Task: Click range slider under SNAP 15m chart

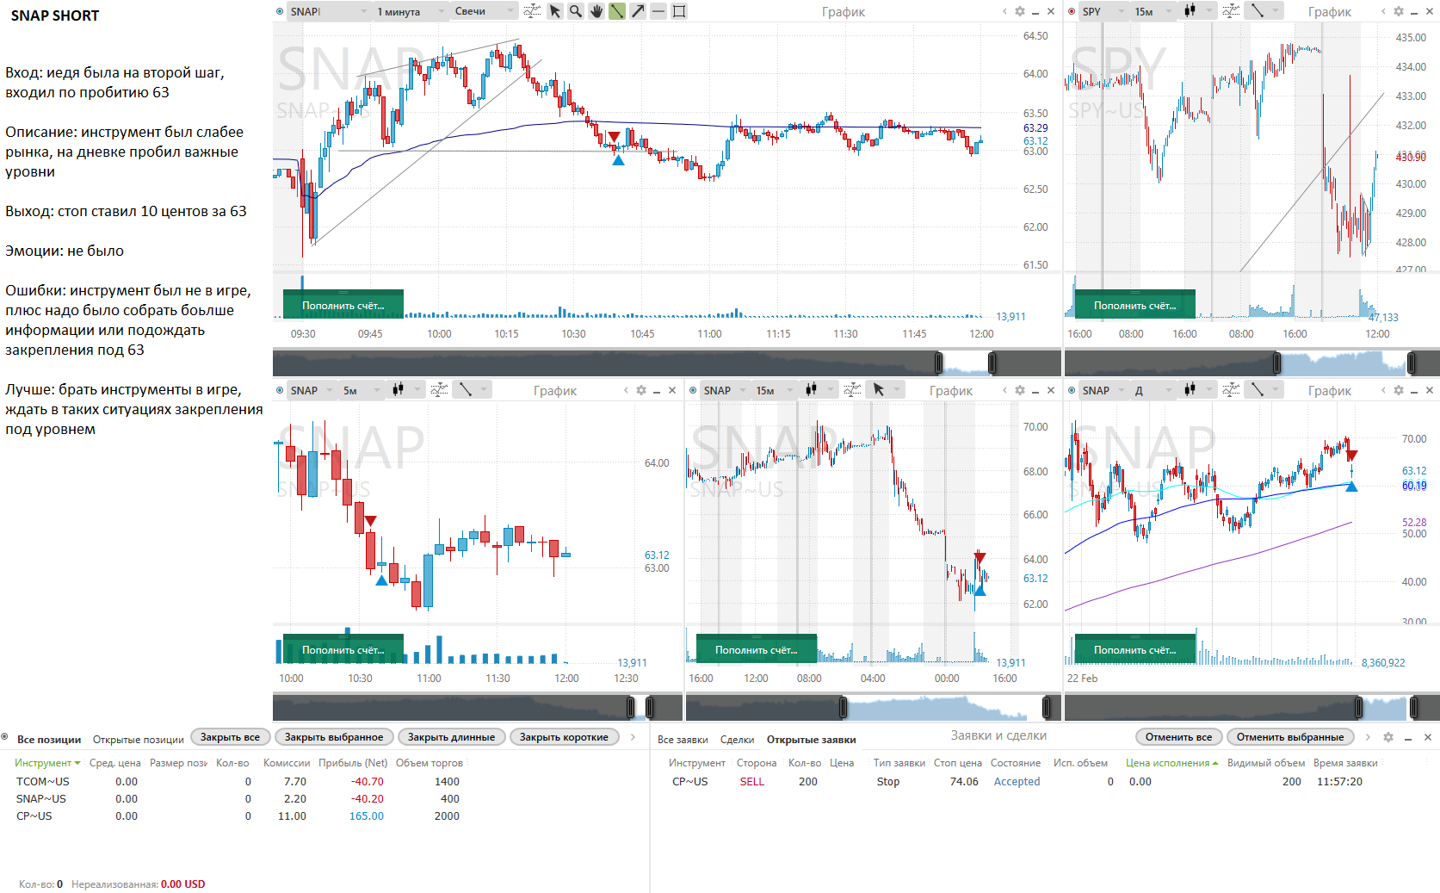Action: tap(874, 707)
